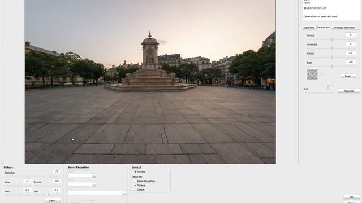Image resolution: width=362 pixels, height=203 pixels.
Task: Click the Perspective Rotate value field
Action: pos(351,52)
